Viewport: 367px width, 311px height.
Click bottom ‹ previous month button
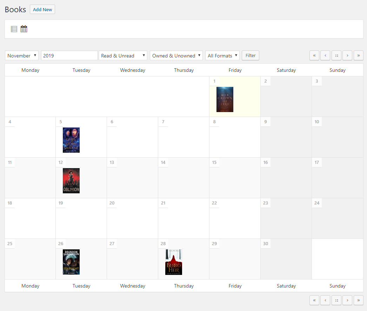(325, 300)
